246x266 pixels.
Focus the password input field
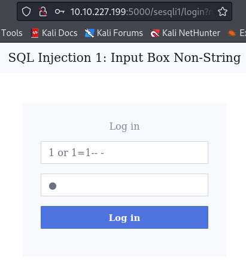point(124,185)
